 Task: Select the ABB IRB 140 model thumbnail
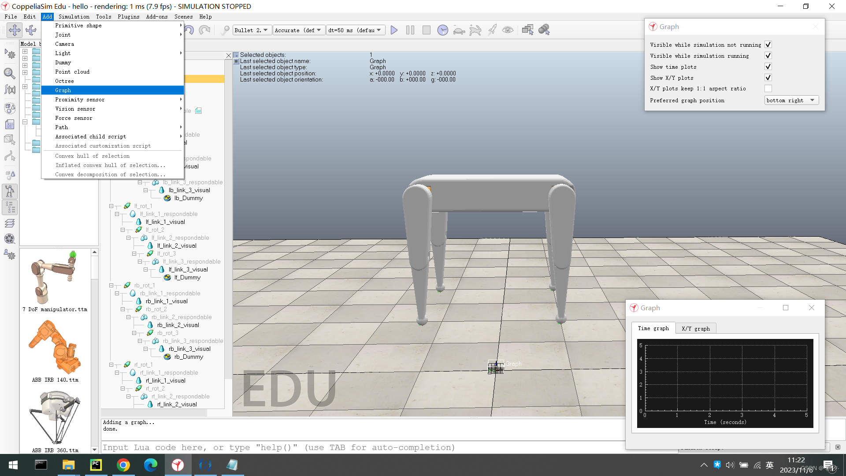pos(55,348)
